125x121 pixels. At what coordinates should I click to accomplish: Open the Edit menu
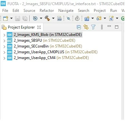tap(16, 11)
